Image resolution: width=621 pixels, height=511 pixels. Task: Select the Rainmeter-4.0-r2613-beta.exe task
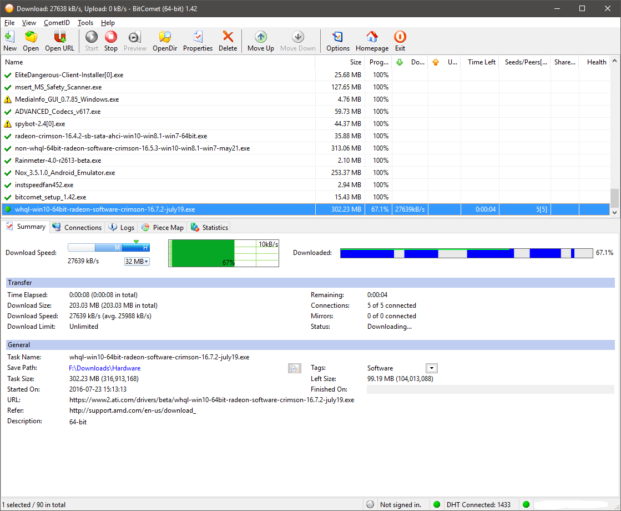point(306,161)
